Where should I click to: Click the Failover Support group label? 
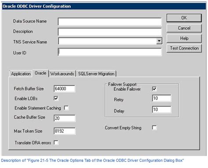pyautogui.click(x=122, y=84)
